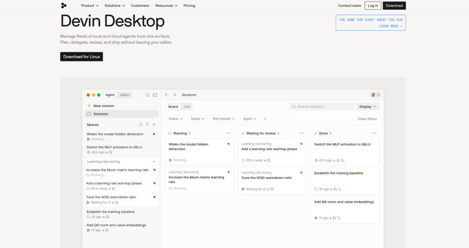Switch to Agent mode in the toggle

110,95
